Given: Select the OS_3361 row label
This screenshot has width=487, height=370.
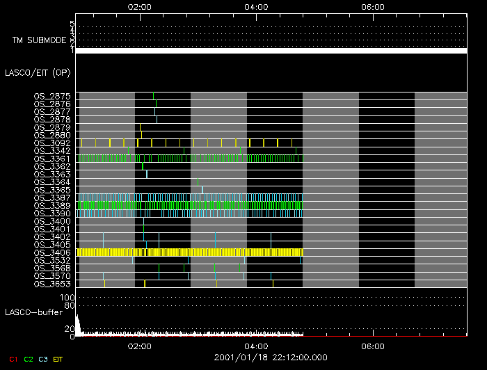Looking at the screenshot, I should coord(52,159).
